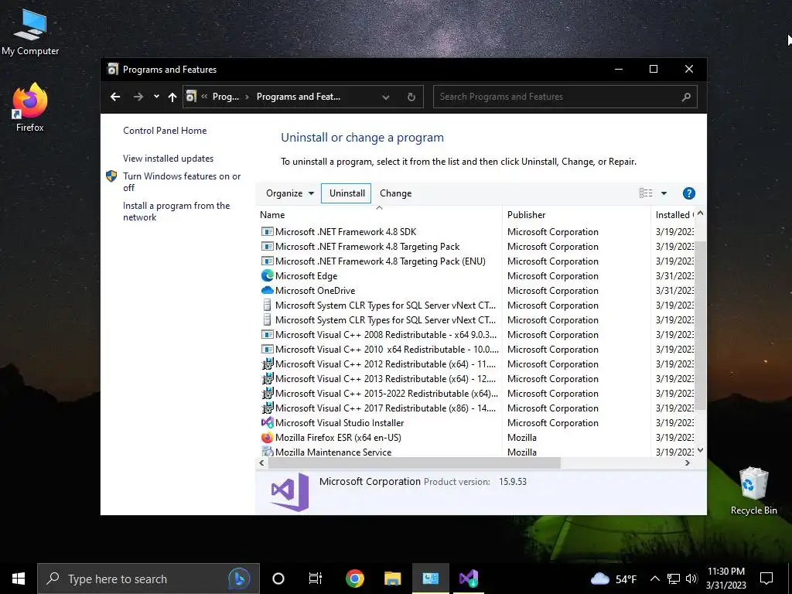Viewport: 792px width, 594px height.
Task: Click the Forward navigation arrow
Action: tap(138, 97)
